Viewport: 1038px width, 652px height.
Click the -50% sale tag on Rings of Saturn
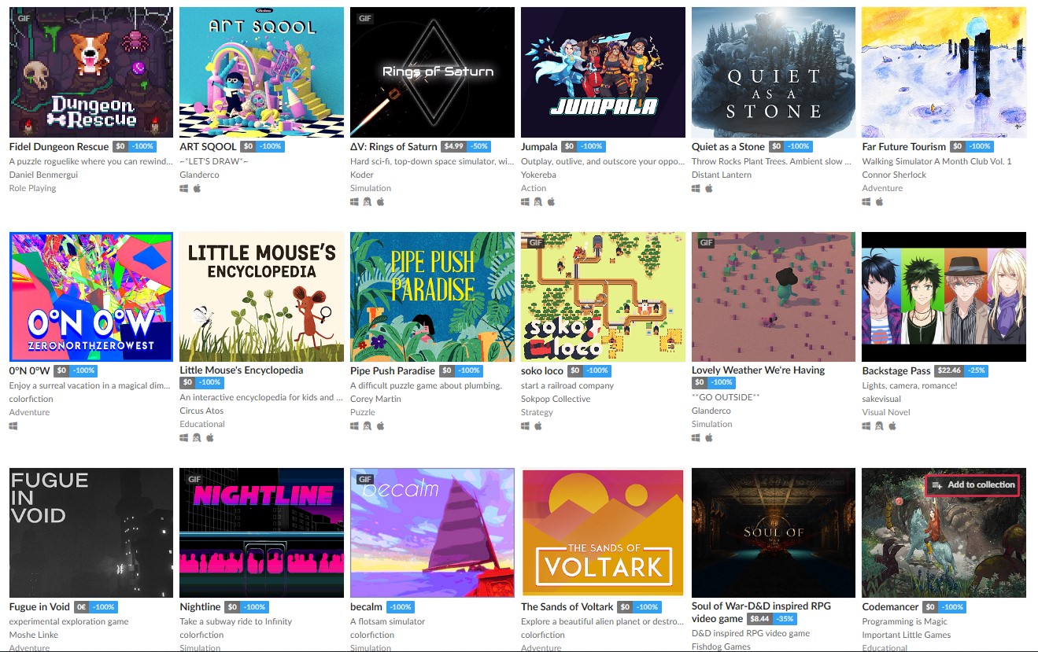[x=478, y=146]
